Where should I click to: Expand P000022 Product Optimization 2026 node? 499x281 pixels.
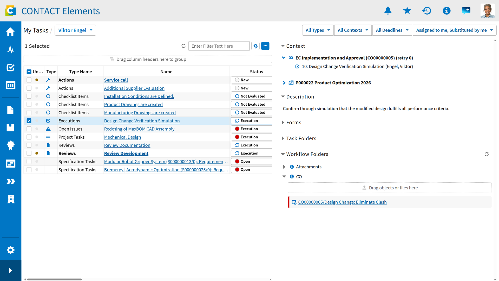coord(284,83)
